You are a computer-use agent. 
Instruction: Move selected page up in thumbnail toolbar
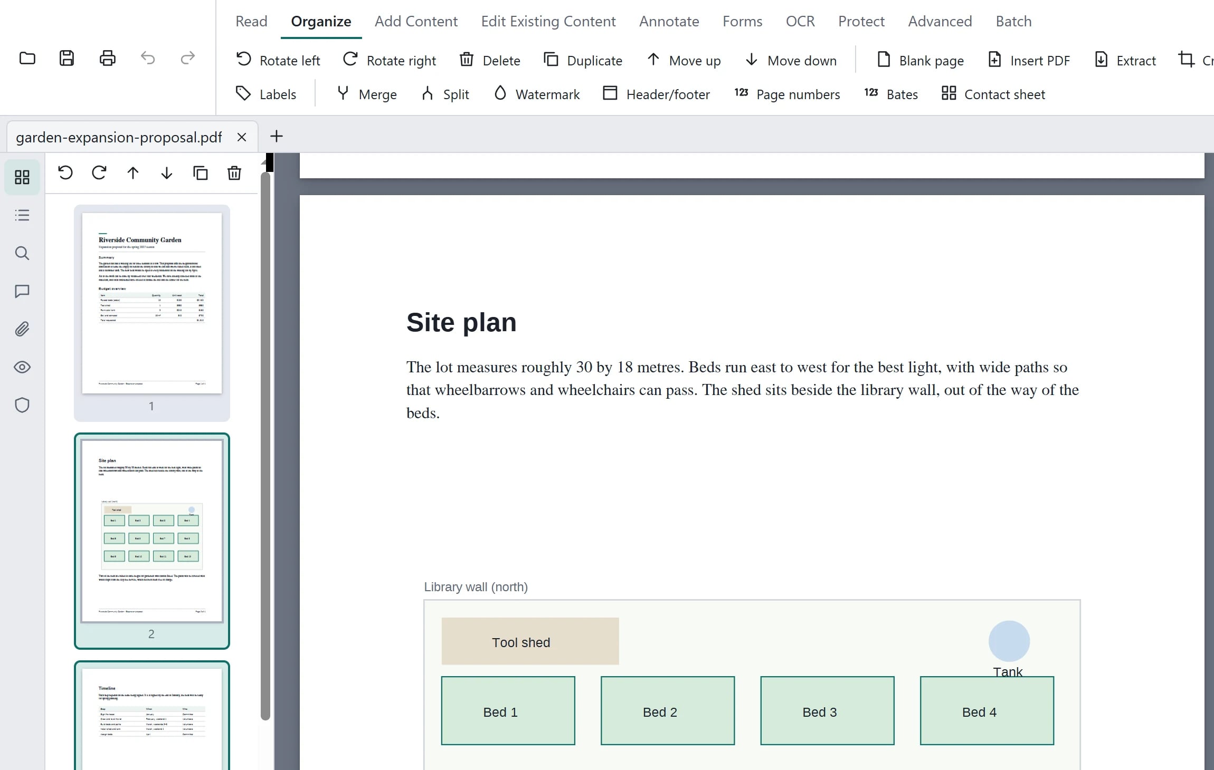[x=133, y=173]
